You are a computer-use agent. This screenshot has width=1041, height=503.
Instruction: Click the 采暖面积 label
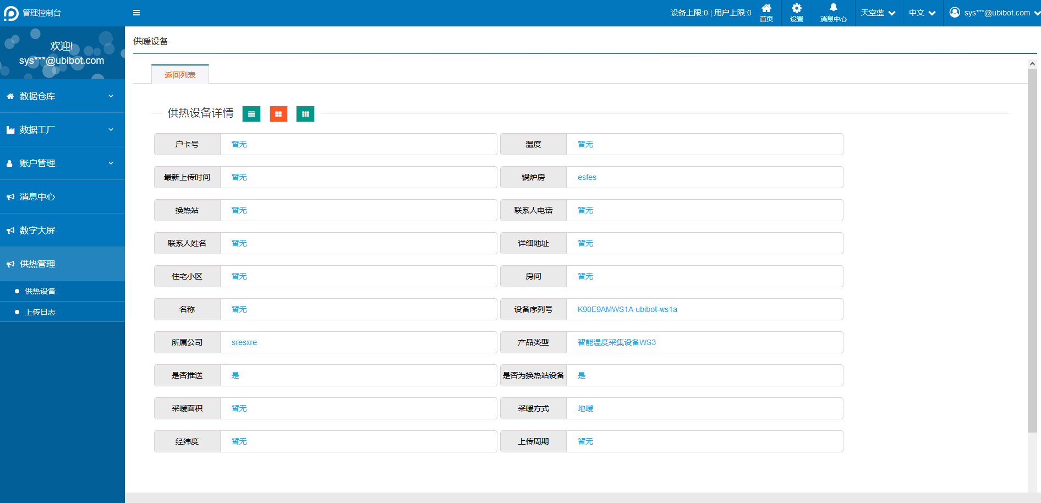(x=187, y=408)
